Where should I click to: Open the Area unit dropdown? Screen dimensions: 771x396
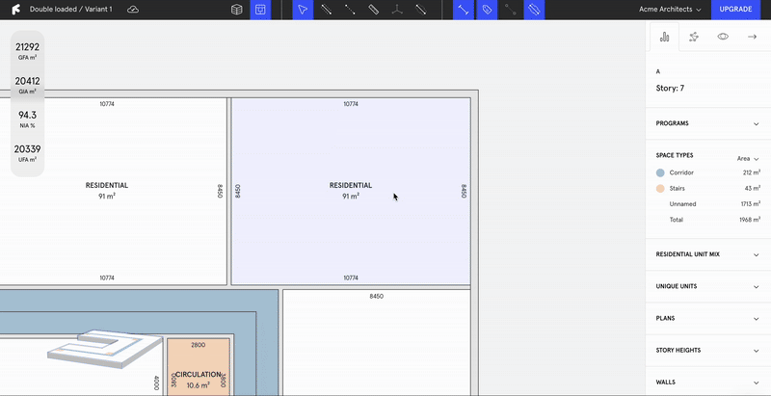pyautogui.click(x=748, y=158)
